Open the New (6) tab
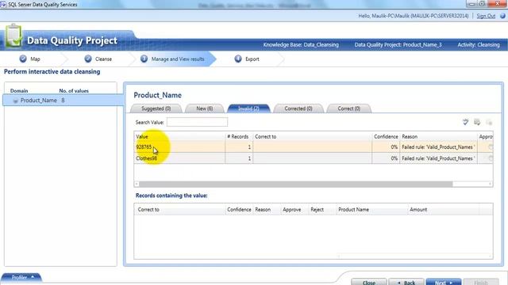The width and height of the screenshot is (508, 285). click(205, 108)
